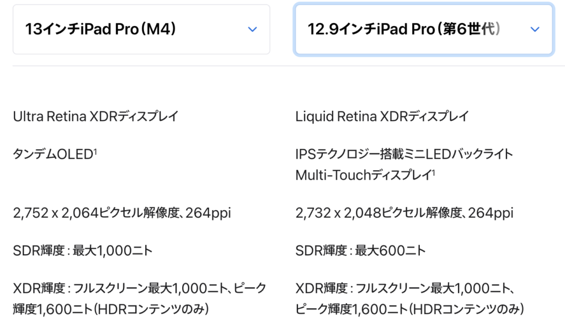Viewport: 565px width, 333px height.
Task: Click the chevron arrow in the left model selector
Action: [252, 29]
